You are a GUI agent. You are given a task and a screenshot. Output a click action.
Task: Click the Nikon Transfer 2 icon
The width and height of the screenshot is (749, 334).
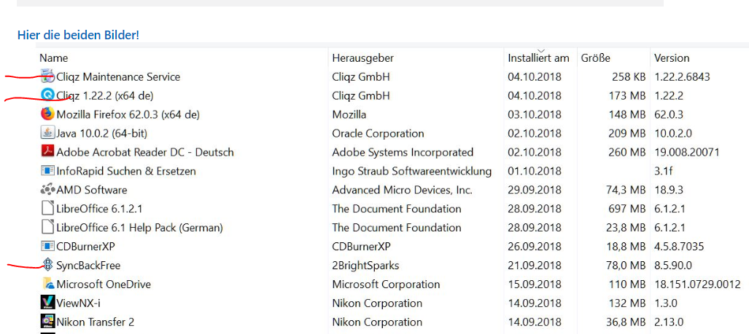click(47, 322)
